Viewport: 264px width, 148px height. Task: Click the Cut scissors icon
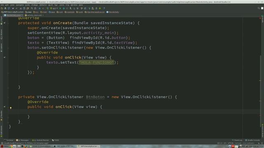coord(21,8)
